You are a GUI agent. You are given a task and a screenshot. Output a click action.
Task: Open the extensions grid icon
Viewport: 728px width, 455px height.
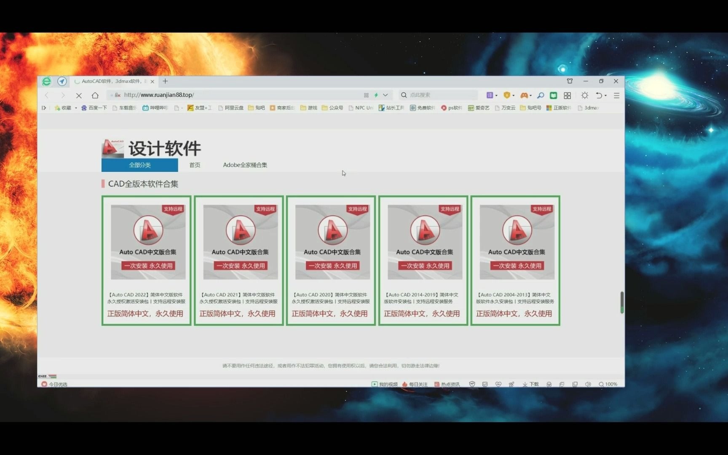point(567,96)
